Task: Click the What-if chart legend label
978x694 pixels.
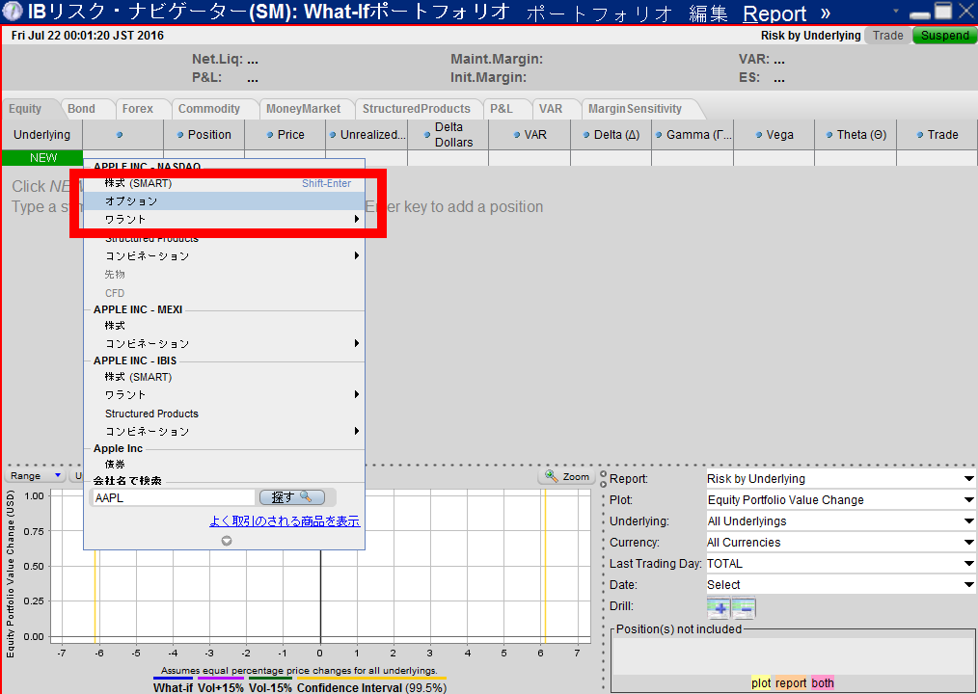Action: click(173, 687)
